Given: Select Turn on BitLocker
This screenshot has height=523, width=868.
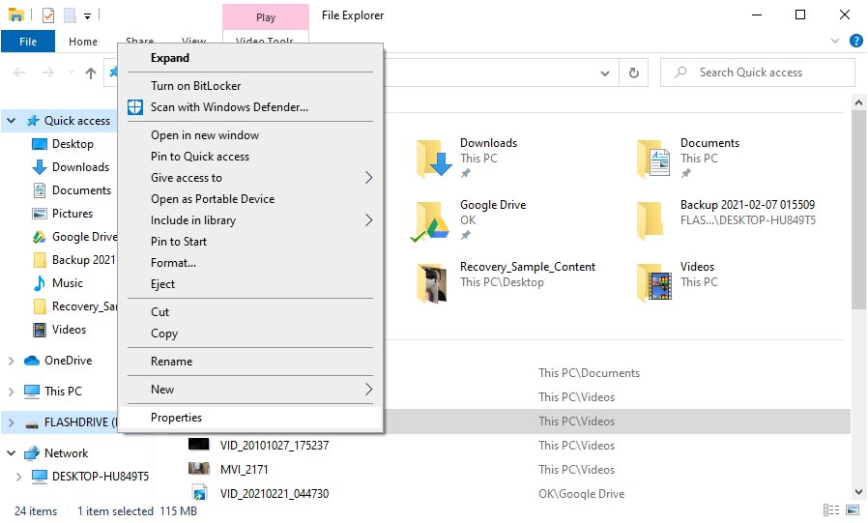Looking at the screenshot, I should click(250, 86).
